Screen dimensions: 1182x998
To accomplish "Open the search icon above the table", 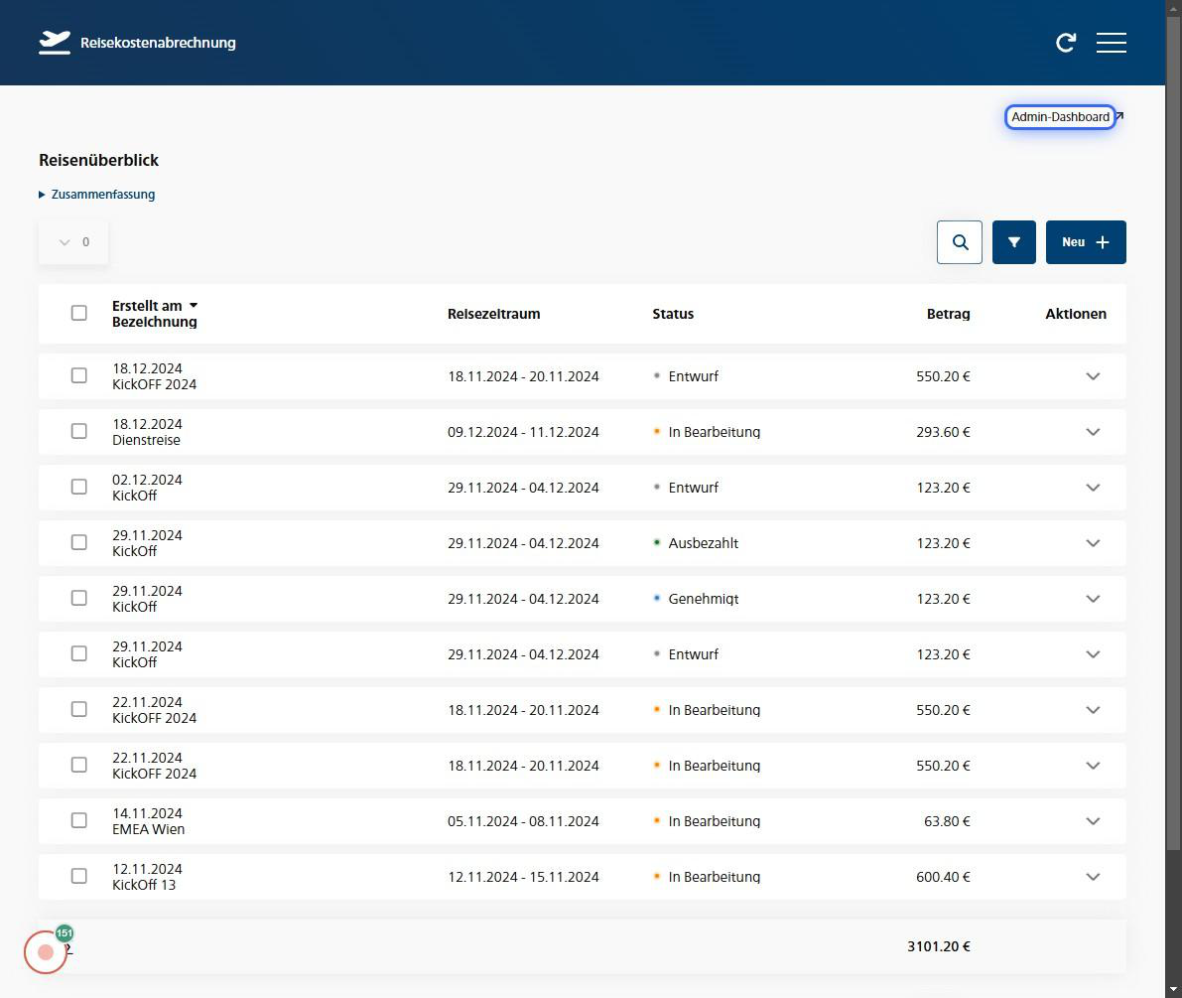I will point(959,241).
